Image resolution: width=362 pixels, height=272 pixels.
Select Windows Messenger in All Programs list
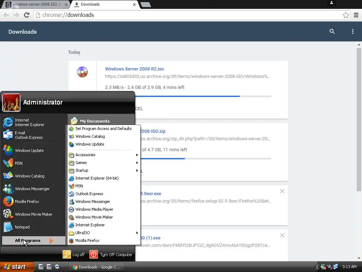(x=104, y=202)
